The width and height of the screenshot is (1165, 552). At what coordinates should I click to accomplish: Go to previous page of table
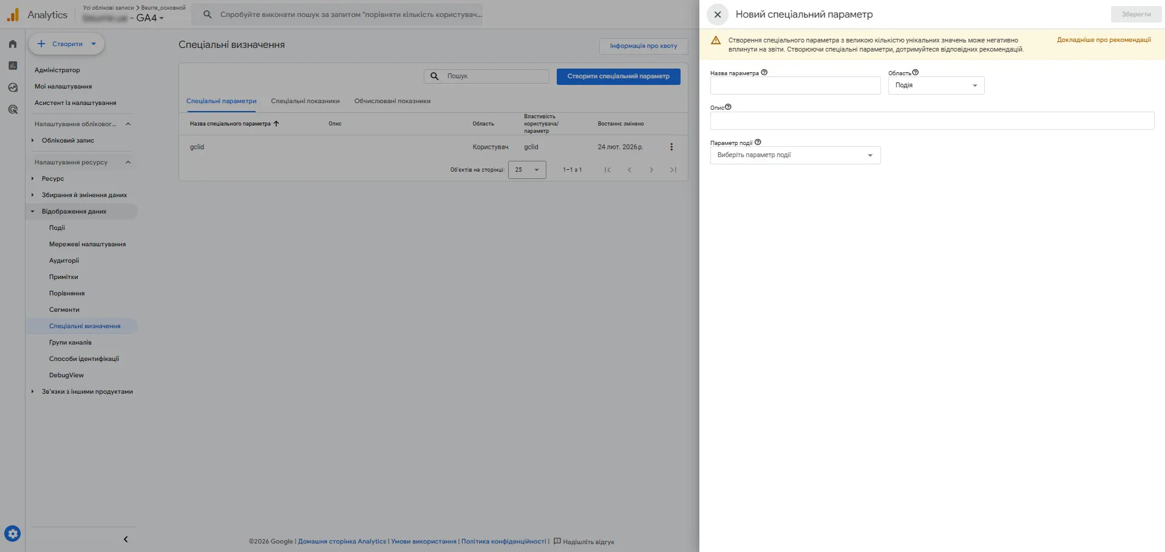click(x=630, y=170)
